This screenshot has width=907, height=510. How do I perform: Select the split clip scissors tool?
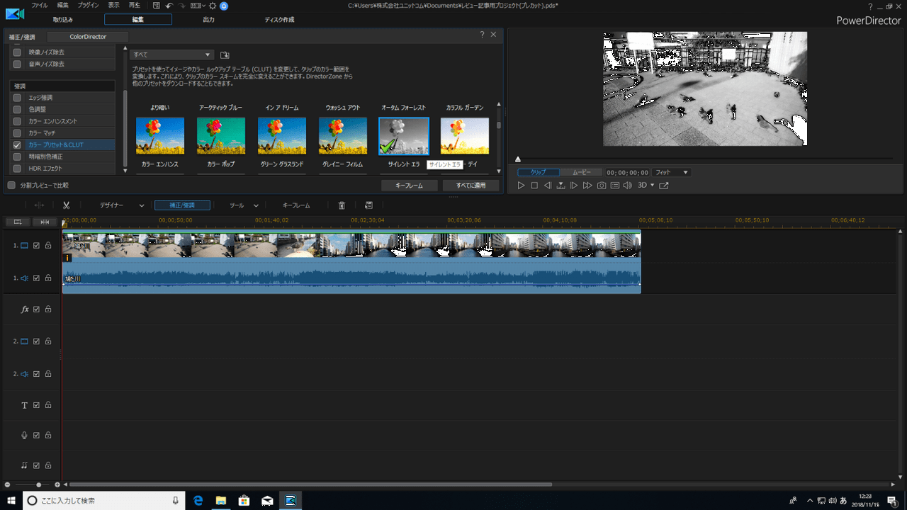pyautogui.click(x=66, y=205)
